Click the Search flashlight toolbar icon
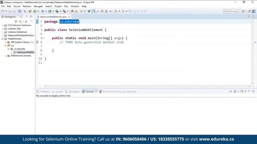The width and height of the screenshot is (257, 144). tap(81, 11)
